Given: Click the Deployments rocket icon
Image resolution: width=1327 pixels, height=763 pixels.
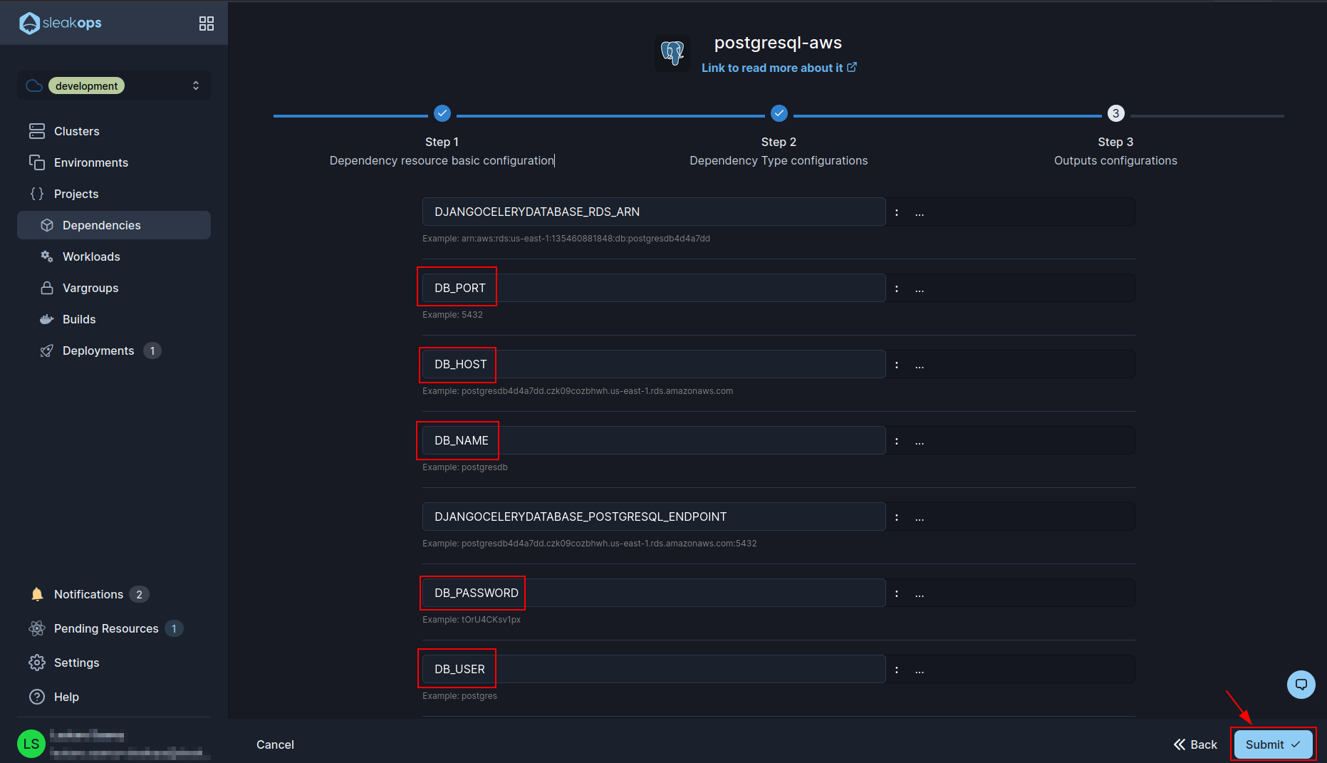Looking at the screenshot, I should click(x=47, y=351).
